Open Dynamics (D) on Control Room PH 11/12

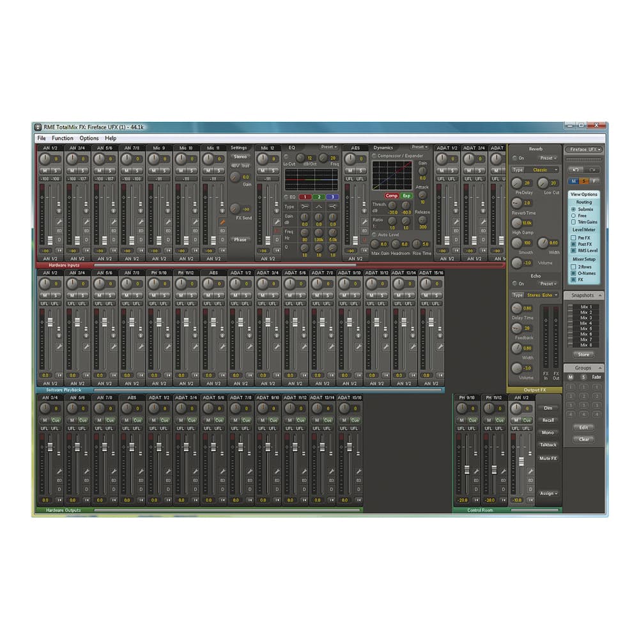coord(504,489)
